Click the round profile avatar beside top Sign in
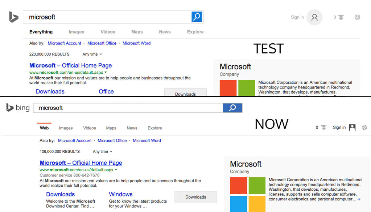 (x=314, y=17)
